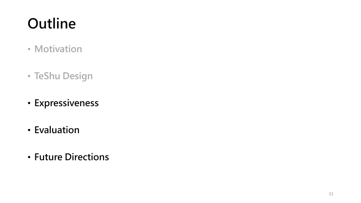Viewport: 361px width, 203px height.
Task: Click the capital E of Expressiveness
Action: 37,103
